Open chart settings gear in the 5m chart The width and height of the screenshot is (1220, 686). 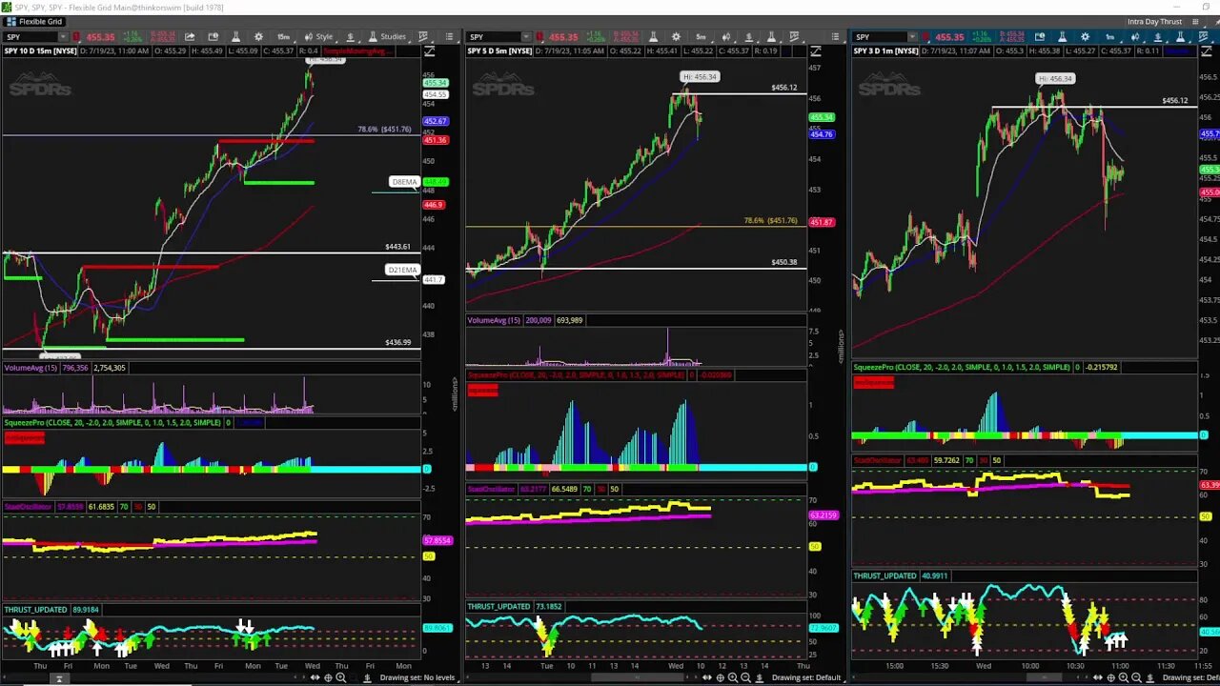[x=676, y=36]
